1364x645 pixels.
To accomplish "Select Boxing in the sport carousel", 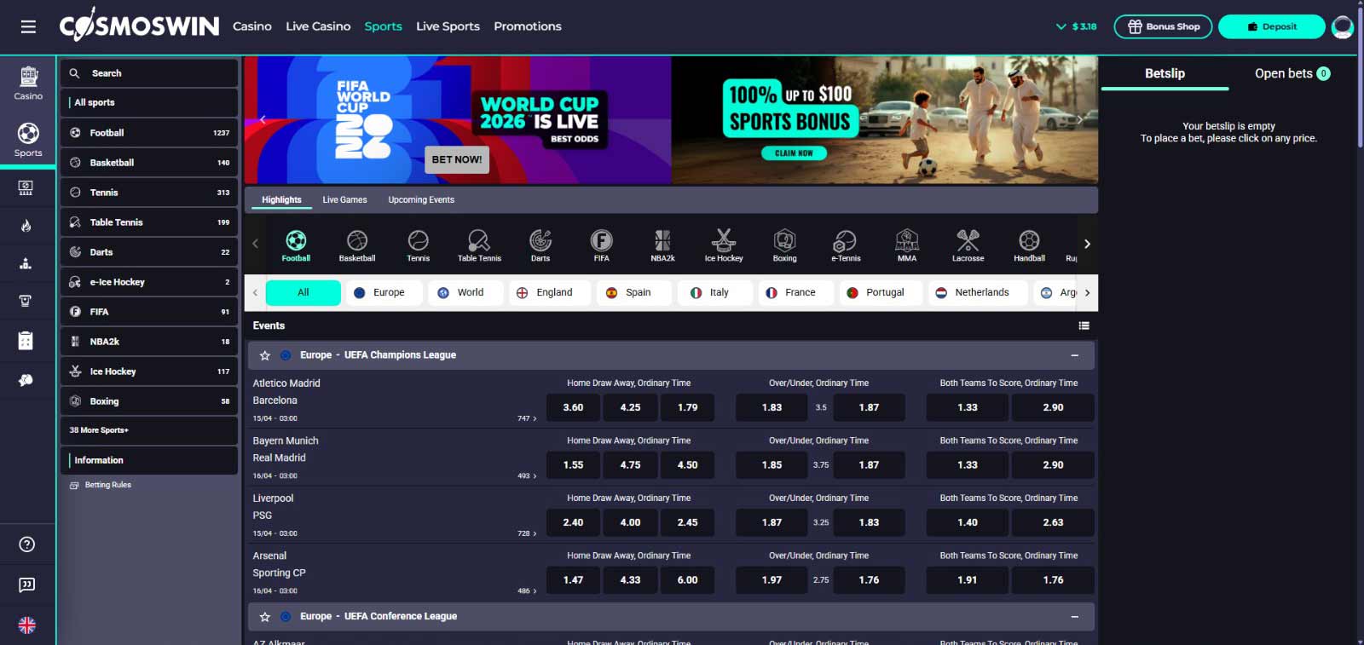I will [x=785, y=245].
